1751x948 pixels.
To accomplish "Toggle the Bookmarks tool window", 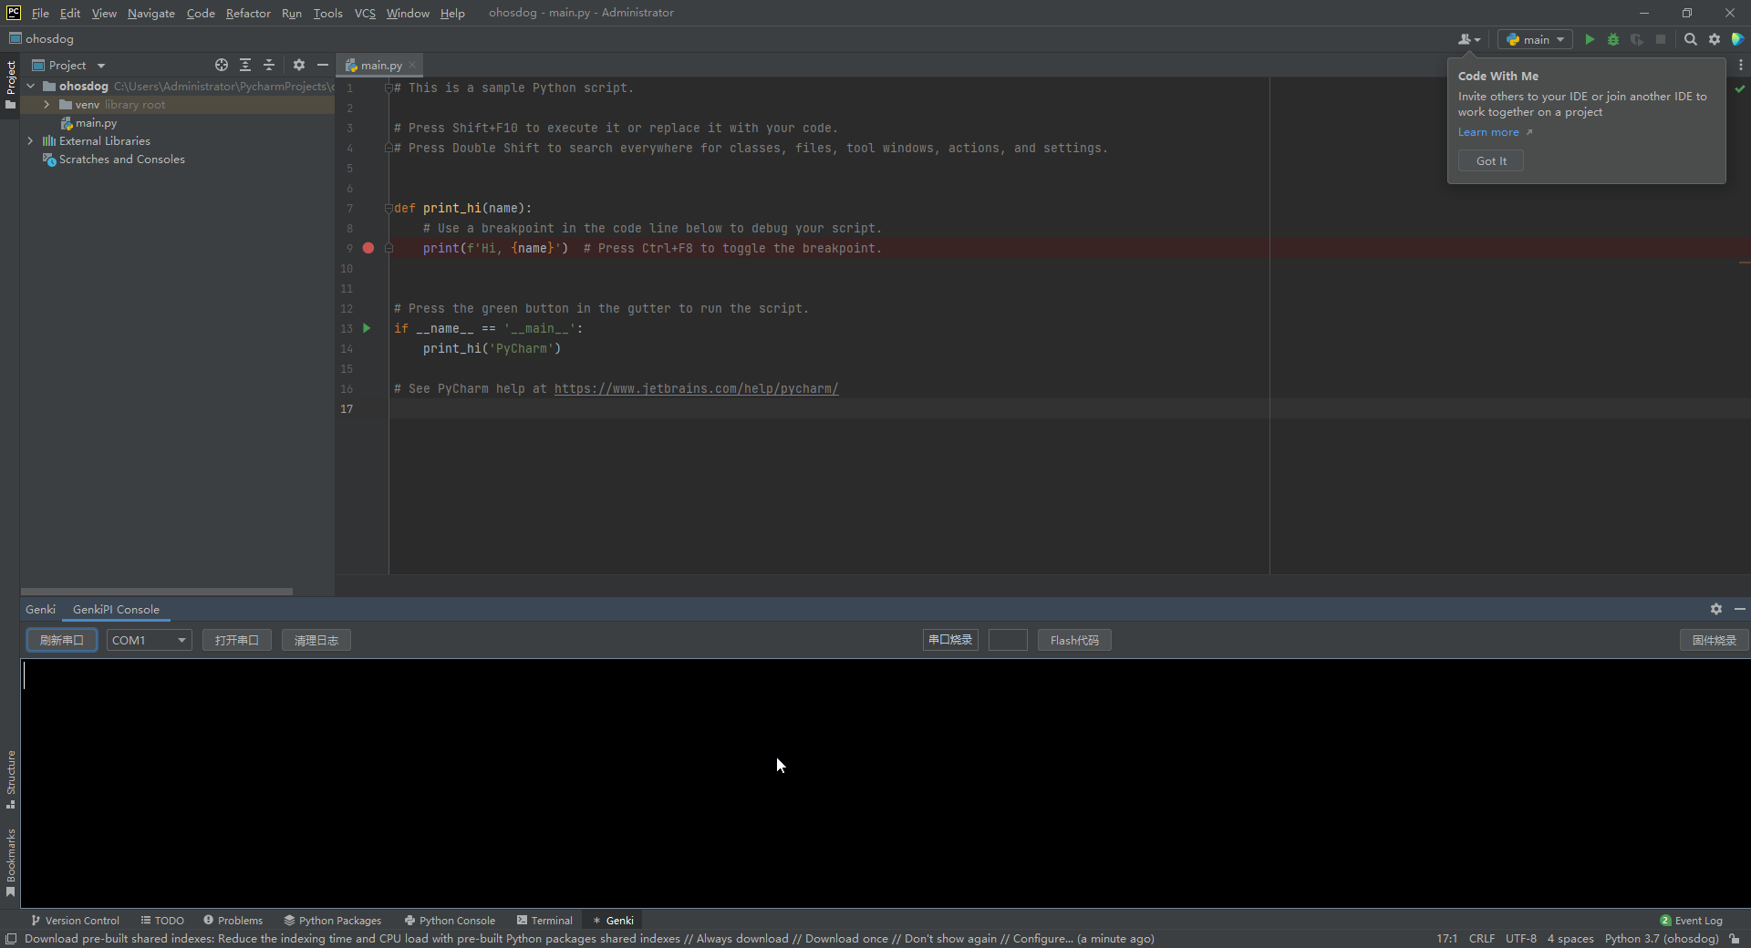I will click(x=11, y=862).
